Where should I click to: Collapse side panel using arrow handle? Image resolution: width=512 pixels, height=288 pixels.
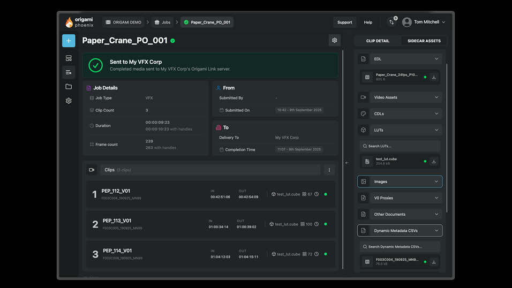(347, 163)
